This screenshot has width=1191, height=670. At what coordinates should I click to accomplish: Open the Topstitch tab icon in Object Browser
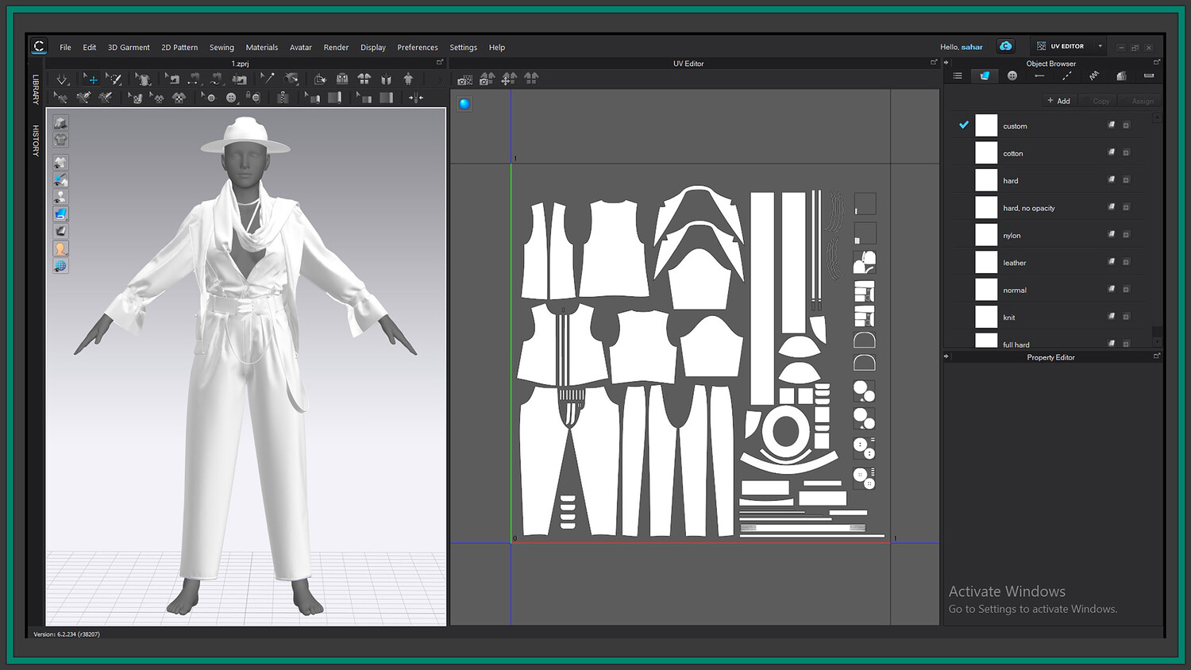point(1066,76)
